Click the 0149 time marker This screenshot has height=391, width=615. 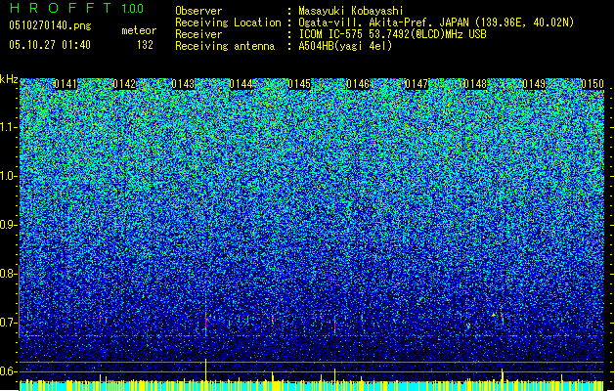point(534,84)
